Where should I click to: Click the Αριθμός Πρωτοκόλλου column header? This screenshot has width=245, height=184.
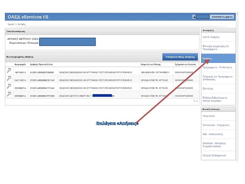pyautogui.click(x=41, y=64)
